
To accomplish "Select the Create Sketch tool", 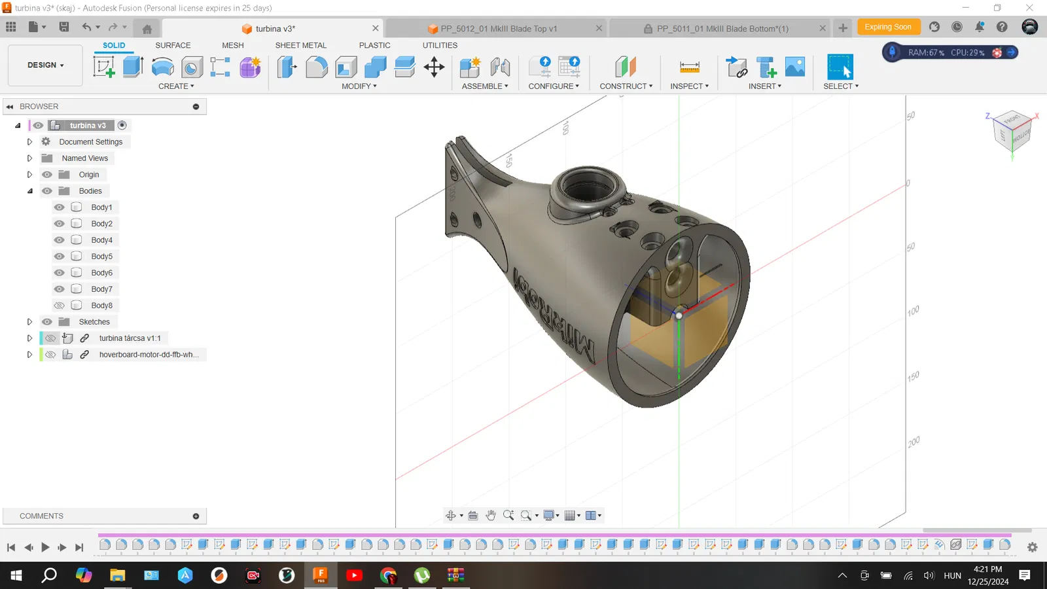I will [x=104, y=67].
